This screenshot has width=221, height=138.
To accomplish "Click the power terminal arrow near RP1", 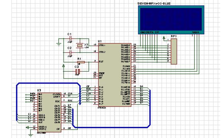I will [164, 38].
